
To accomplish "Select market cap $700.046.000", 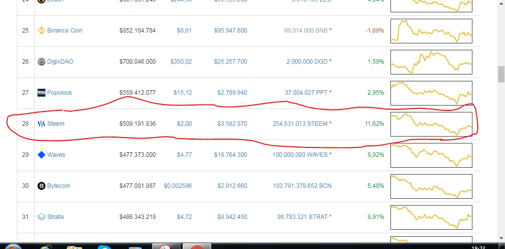I will coord(138,62).
